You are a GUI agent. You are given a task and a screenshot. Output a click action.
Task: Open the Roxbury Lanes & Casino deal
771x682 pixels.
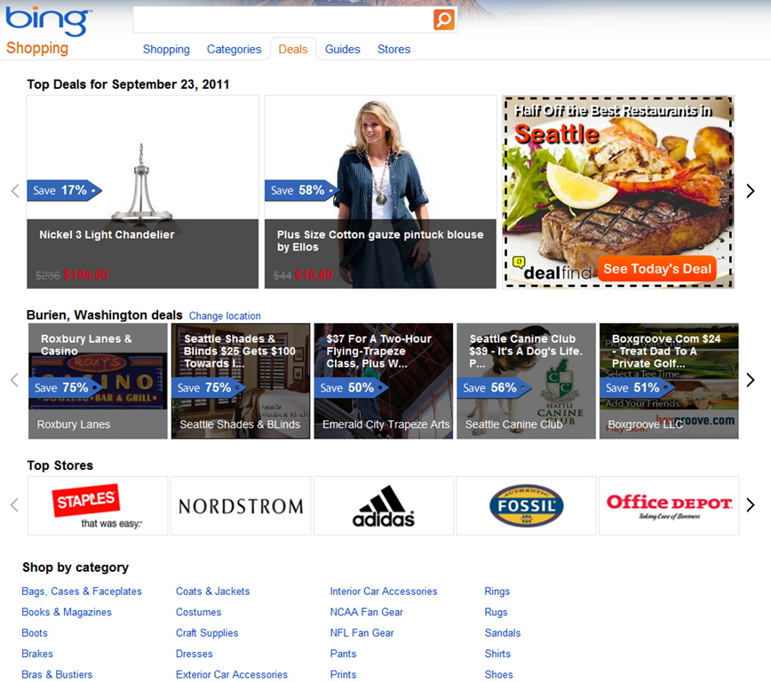98,381
